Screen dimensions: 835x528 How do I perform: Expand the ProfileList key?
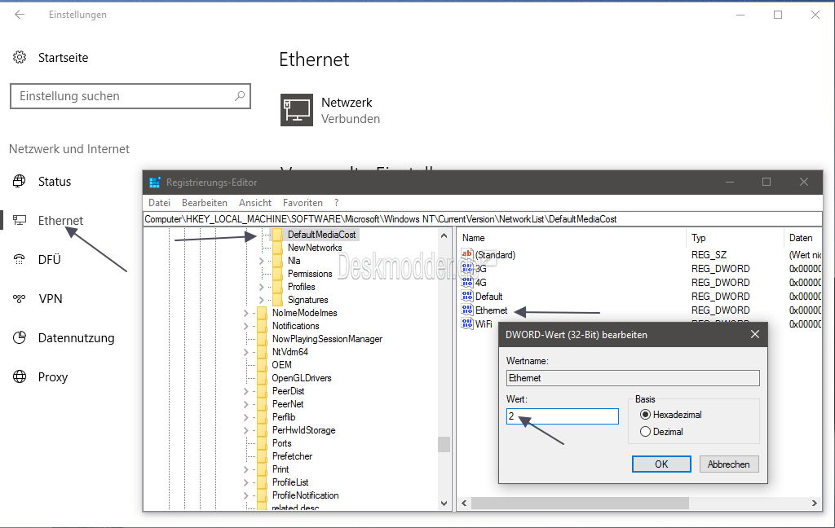[x=246, y=482]
